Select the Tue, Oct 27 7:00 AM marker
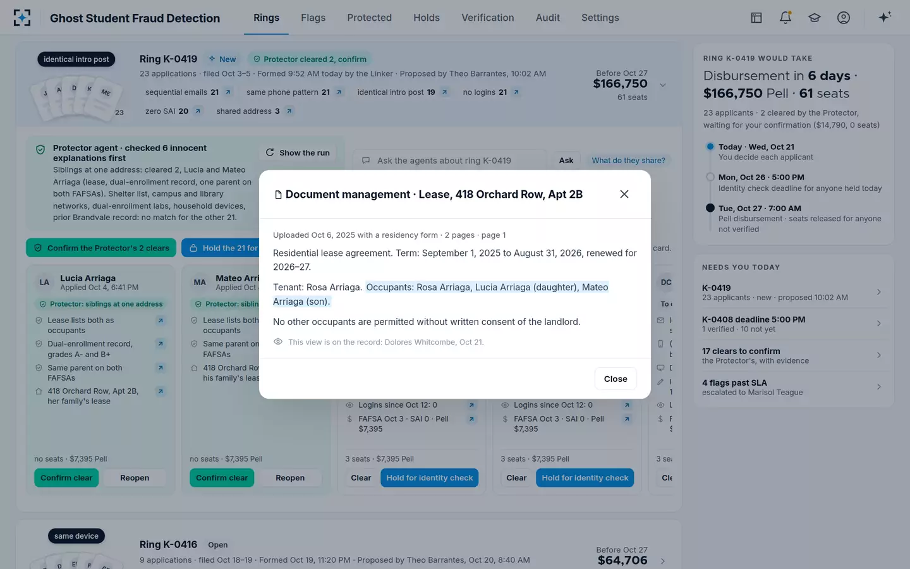The height and width of the screenshot is (569, 910). (710, 208)
